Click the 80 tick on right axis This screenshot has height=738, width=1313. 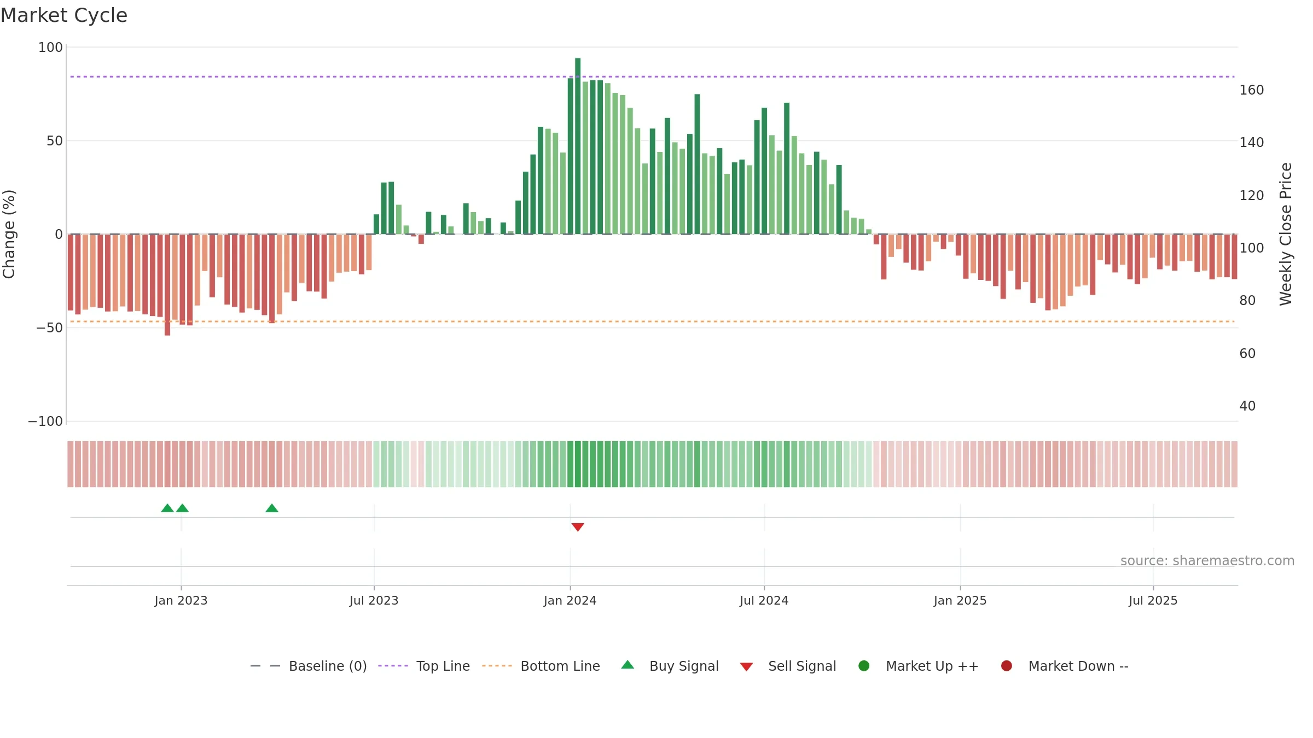click(1247, 301)
